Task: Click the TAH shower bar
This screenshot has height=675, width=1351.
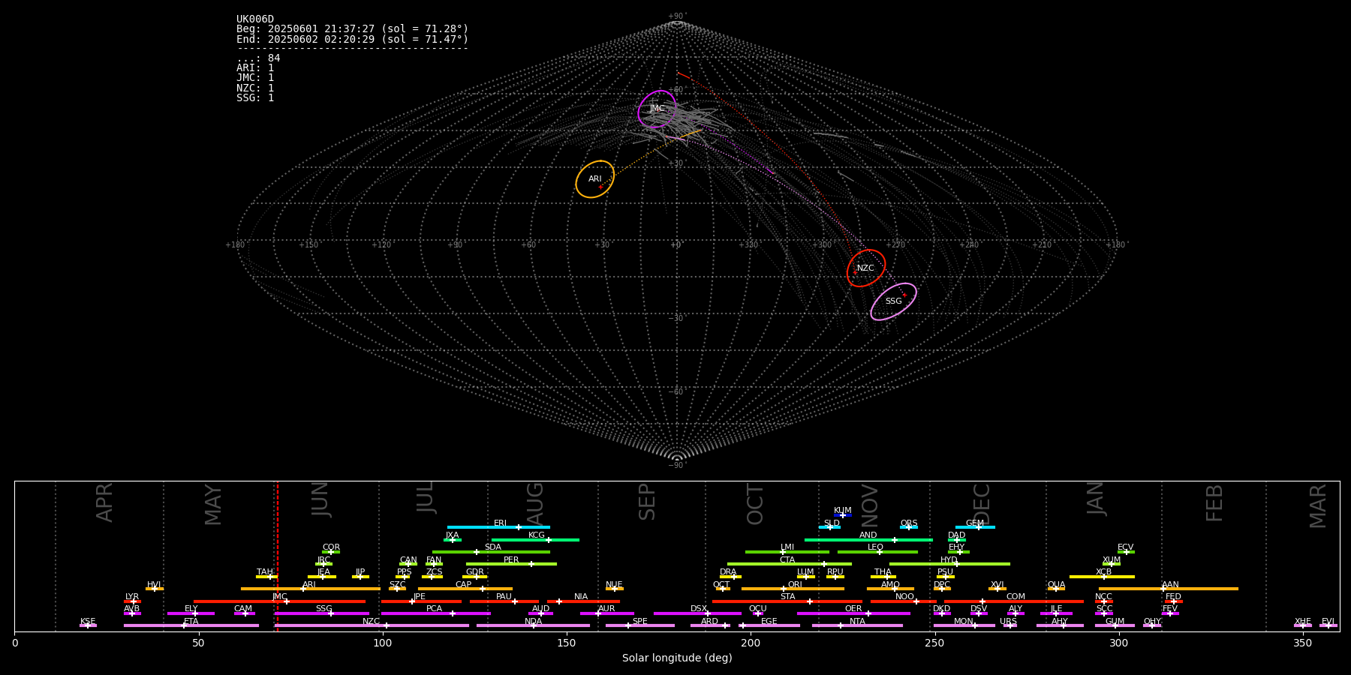Action: (x=266, y=576)
